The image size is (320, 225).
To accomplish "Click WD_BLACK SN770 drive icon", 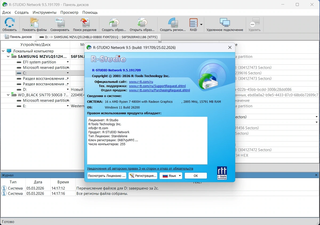I will pyautogui.click(x=14, y=95).
